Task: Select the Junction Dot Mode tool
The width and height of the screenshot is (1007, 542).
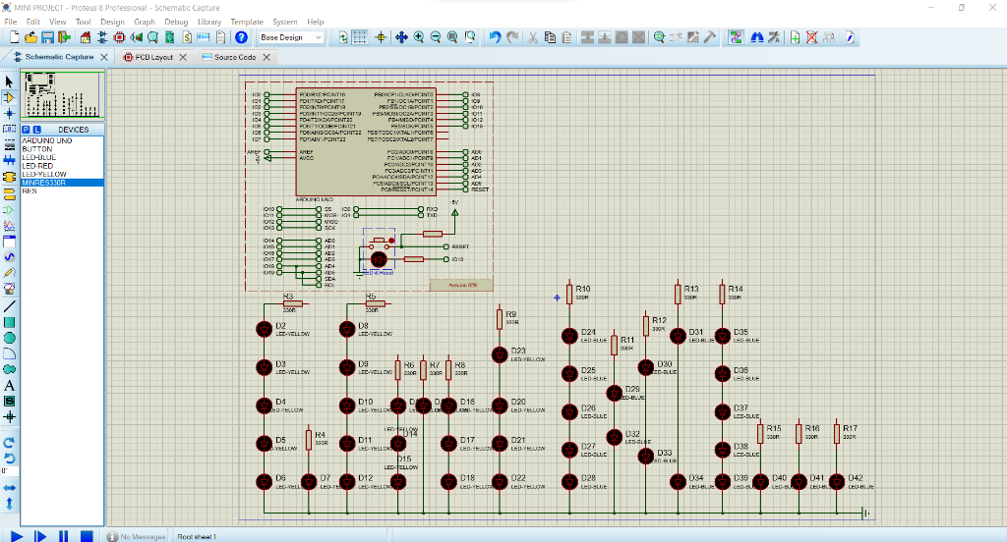Action: (x=9, y=114)
